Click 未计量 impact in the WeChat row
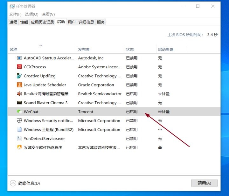Screen dimensions: 229x196 [x=164, y=112]
